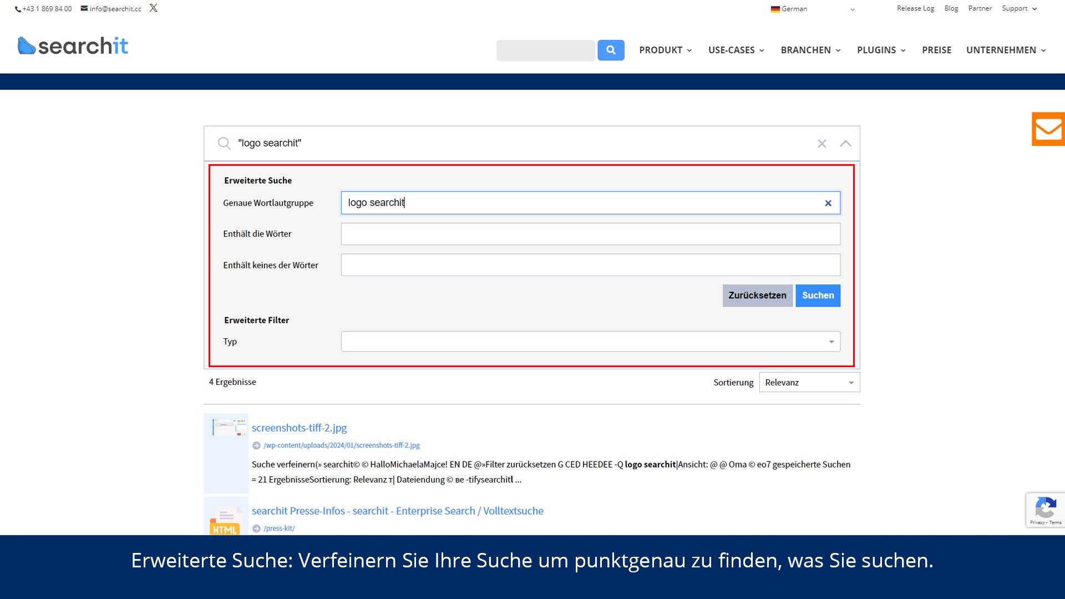Expand the BRANCHEN menu
Screen dimensions: 1065x599
click(x=811, y=50)
